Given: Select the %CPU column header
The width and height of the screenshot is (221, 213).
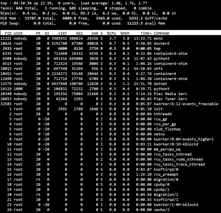Looking at the screenshot, I should 111,33.
